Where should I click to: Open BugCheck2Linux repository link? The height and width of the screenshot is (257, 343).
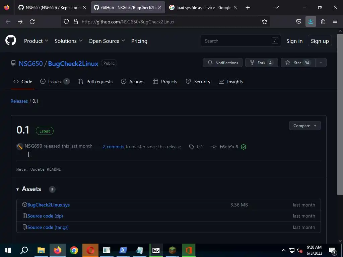click(73, 63)
